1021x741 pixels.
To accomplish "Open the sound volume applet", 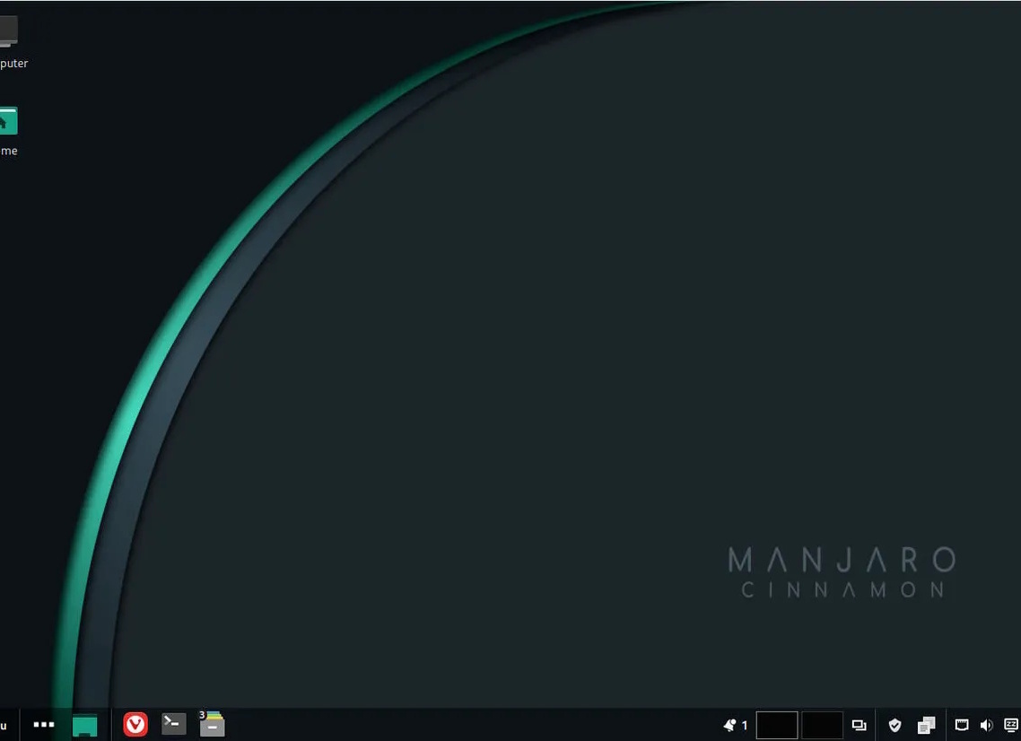I will [987, 725].
